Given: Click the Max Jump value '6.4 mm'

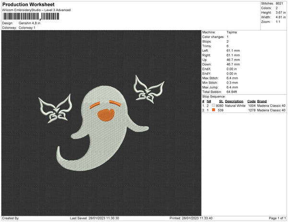Looking at the screenshot, I should [232, 87].
